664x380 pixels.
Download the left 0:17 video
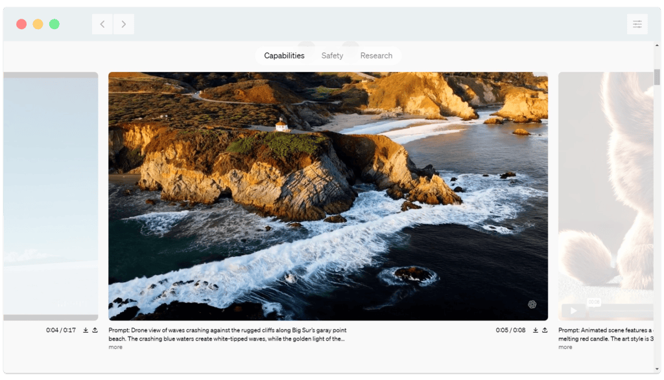pyautogui.click(x=86, y=330)
